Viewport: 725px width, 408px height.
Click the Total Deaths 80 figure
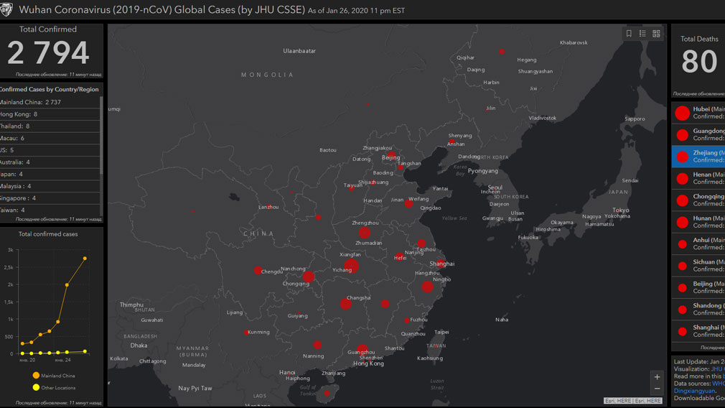[699, 62]
